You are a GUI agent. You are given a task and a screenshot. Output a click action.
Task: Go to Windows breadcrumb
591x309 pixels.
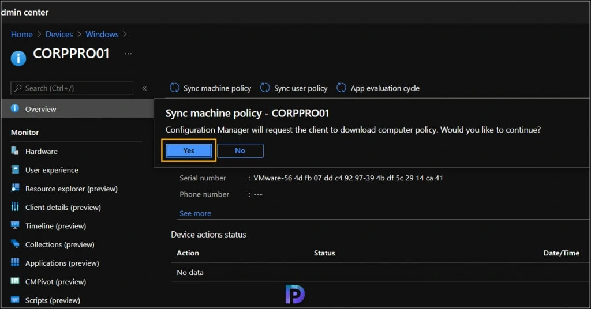(102, 34)
